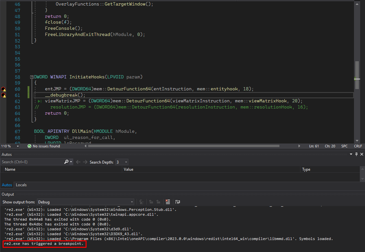Click horizontal scroll left arrow in editor
The height and width of the screenshot is (252, 365).
tap(86, 146)
